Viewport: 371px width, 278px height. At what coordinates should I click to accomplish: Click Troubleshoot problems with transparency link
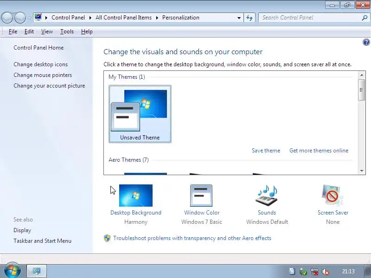tap(192, 238)
